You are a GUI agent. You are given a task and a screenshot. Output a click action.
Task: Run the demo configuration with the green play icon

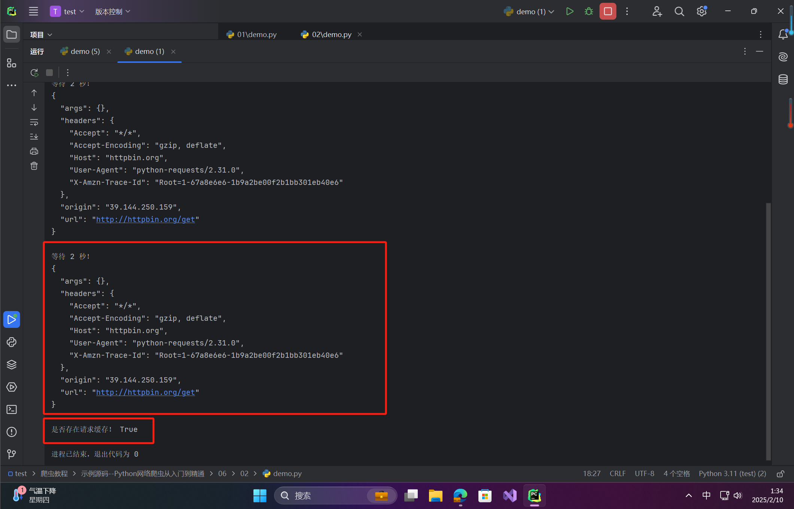pos(569,11)
